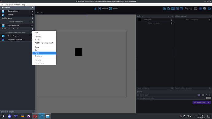Collapse the Scenes section chevron
The height and width of the screenshot is (119, 212).
pos(32,15)
